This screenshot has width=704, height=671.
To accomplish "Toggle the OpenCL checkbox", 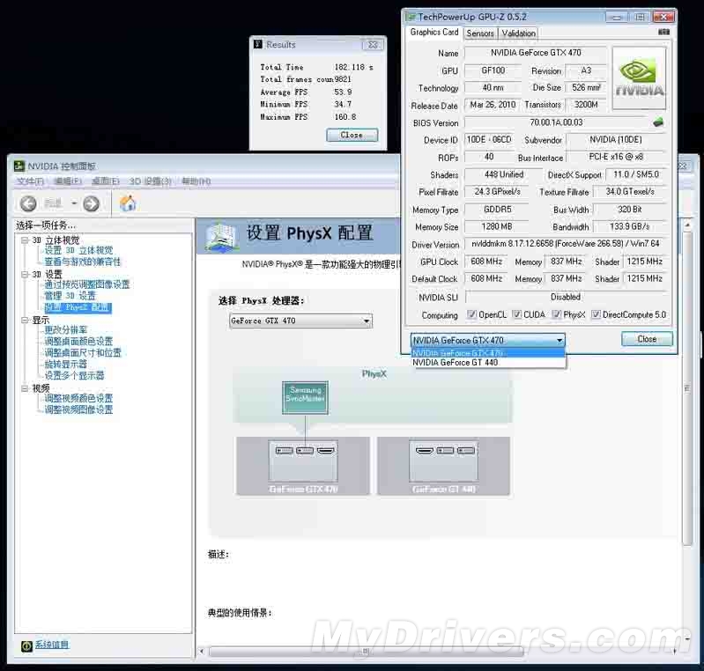I will [471, 314].
